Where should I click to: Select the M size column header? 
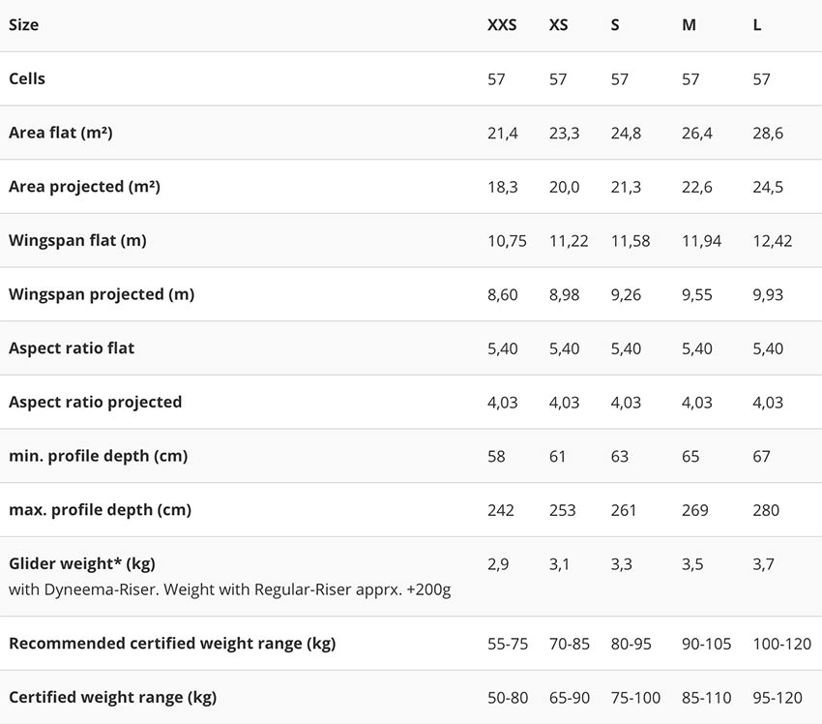coord(689,25)
